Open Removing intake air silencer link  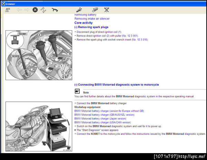(92, 19)
